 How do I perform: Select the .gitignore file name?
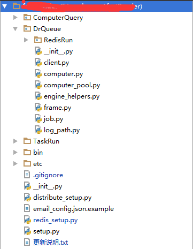click(x=48, y=175)
